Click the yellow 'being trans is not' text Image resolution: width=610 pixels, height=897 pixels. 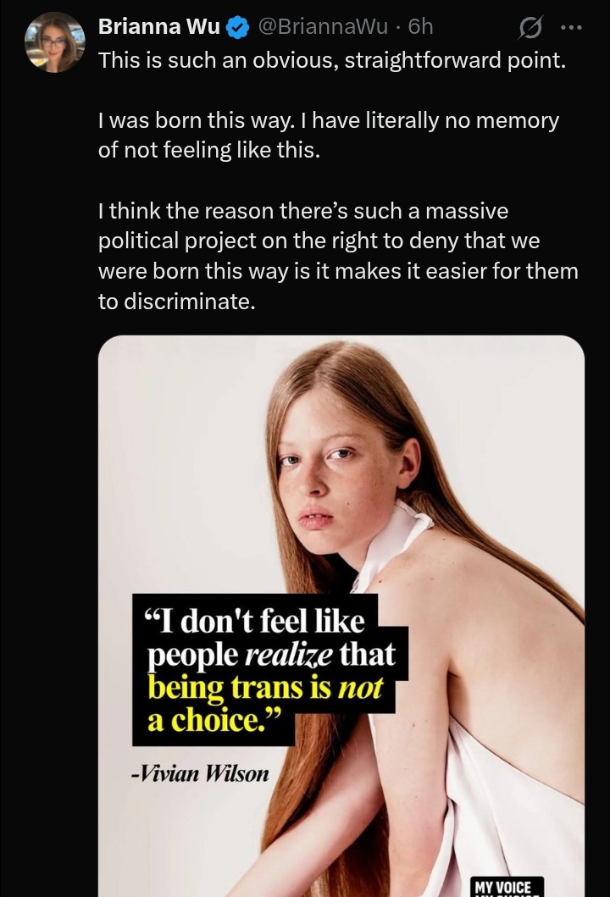[265, 688]
